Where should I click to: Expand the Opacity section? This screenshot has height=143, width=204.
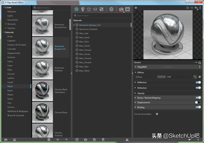141,93
